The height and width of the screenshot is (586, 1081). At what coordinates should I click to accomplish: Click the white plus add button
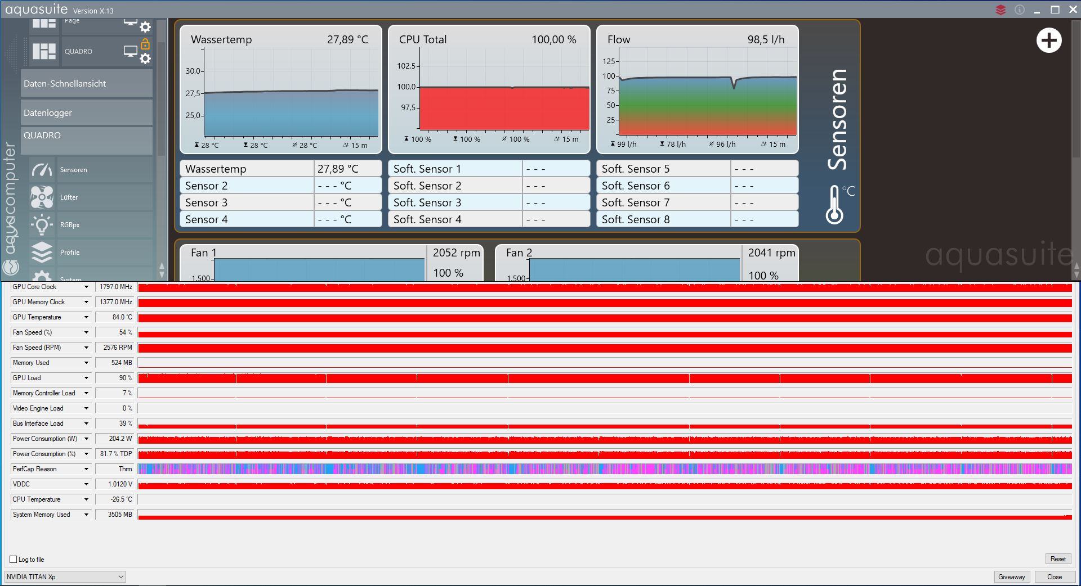click(1049, 40)
